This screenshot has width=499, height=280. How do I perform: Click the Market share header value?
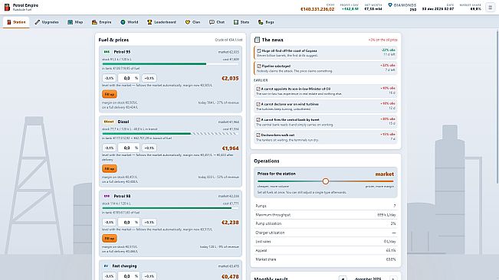pos(476,9)
